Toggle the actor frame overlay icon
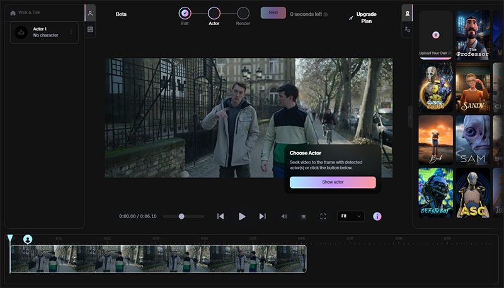The image size is (504, 288). [x=303, y=216]
